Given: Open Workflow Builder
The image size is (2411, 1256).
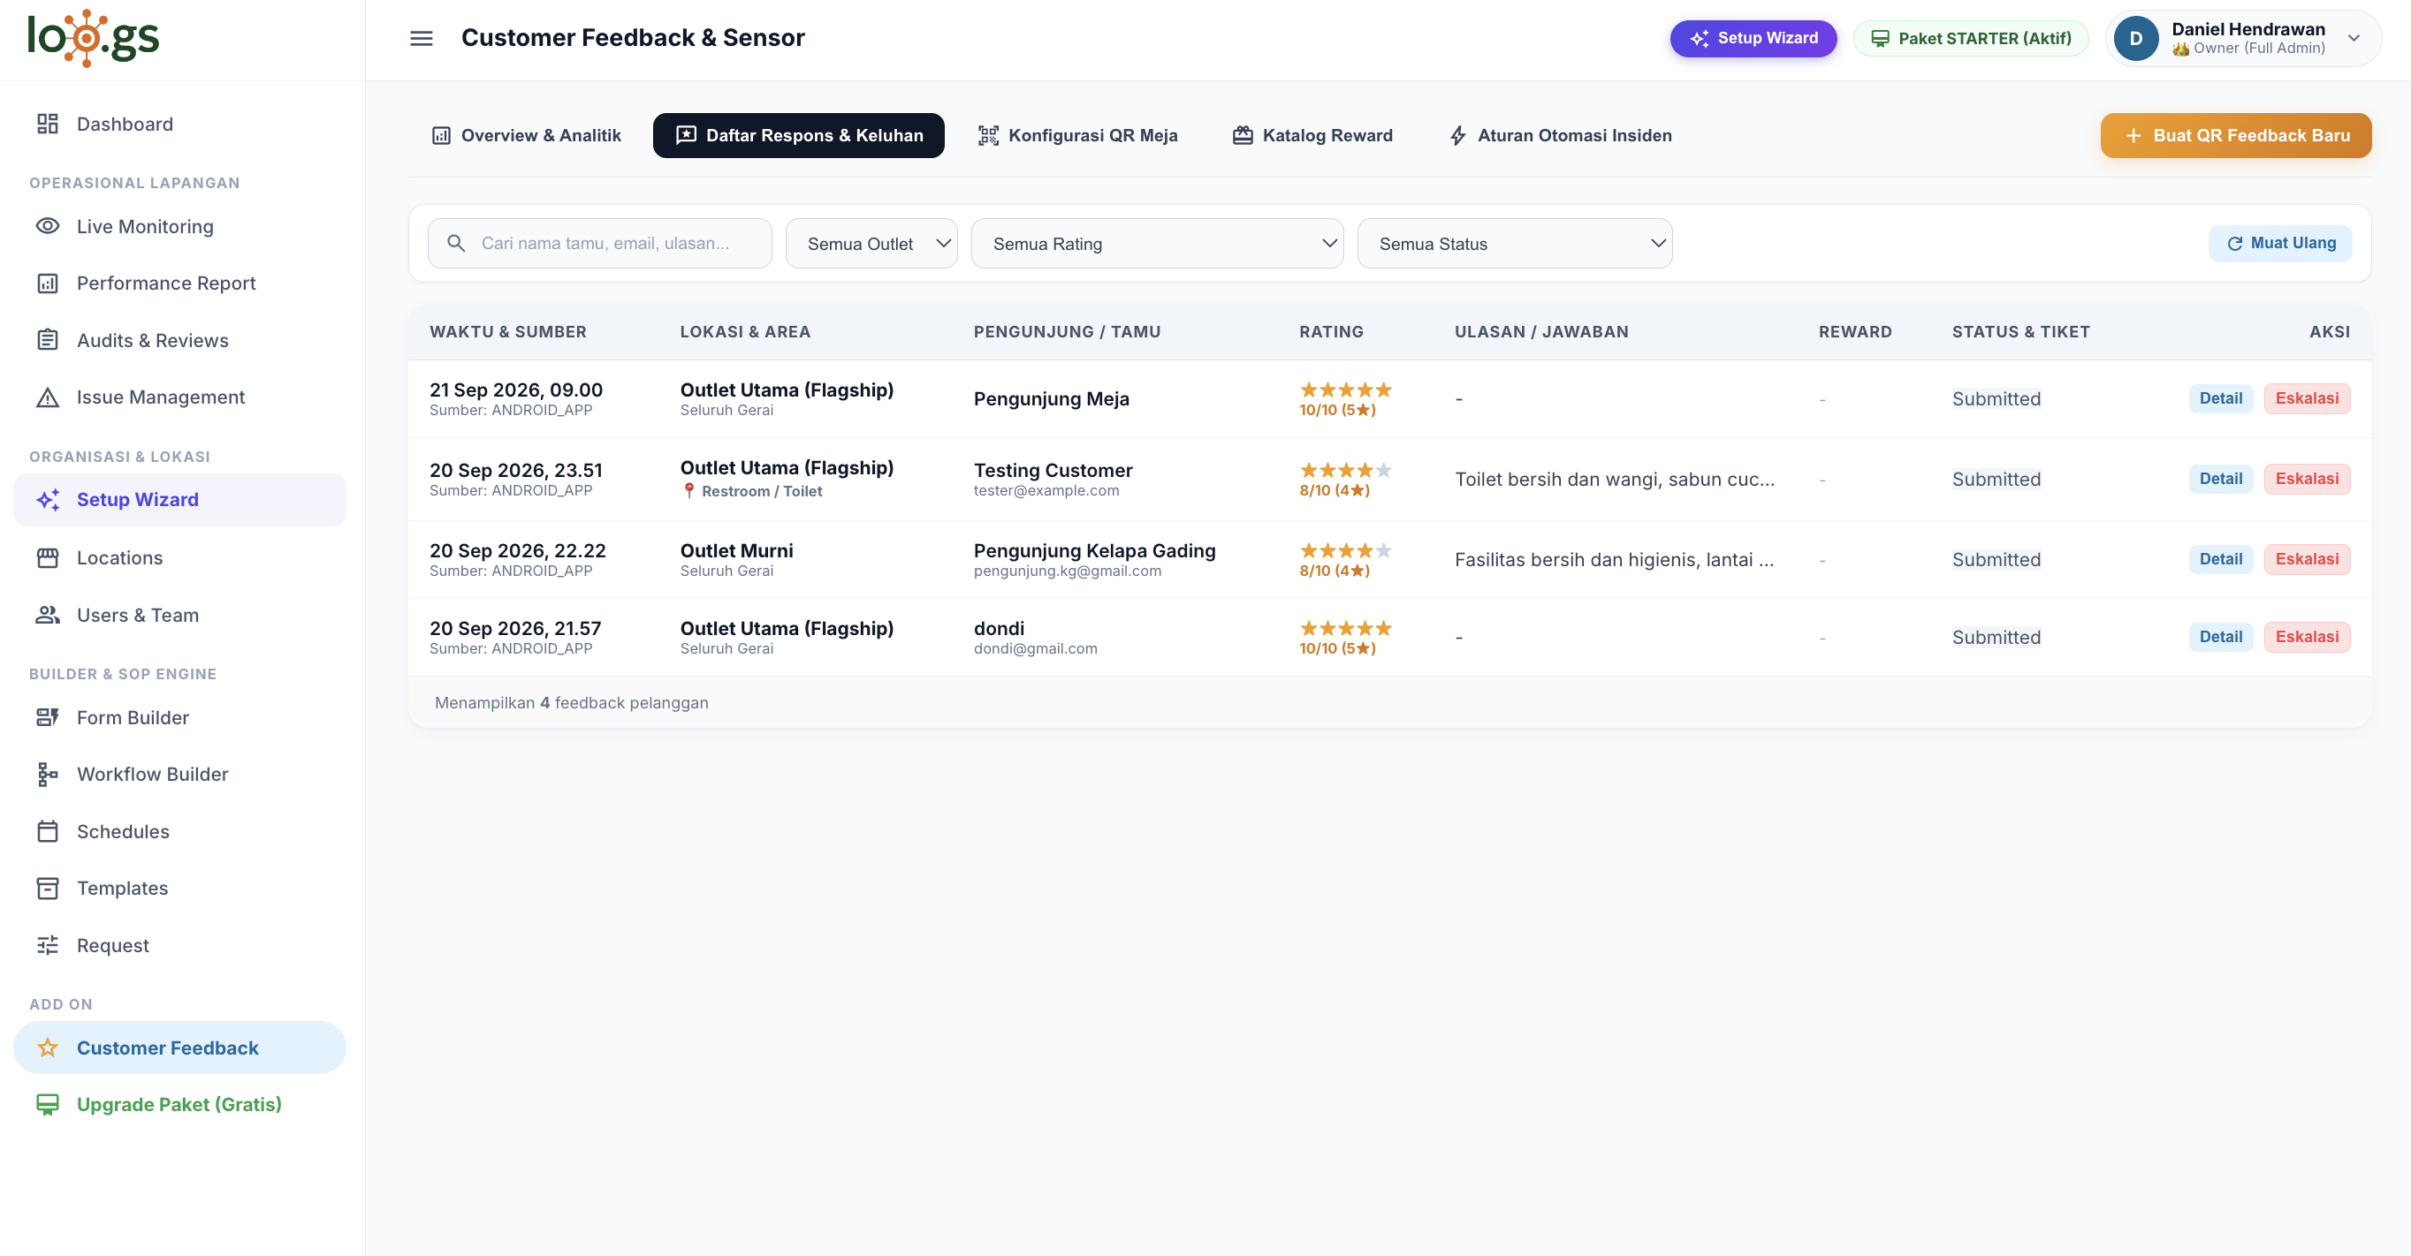Looking at the screenshot, I should click(x=179, y=775).
